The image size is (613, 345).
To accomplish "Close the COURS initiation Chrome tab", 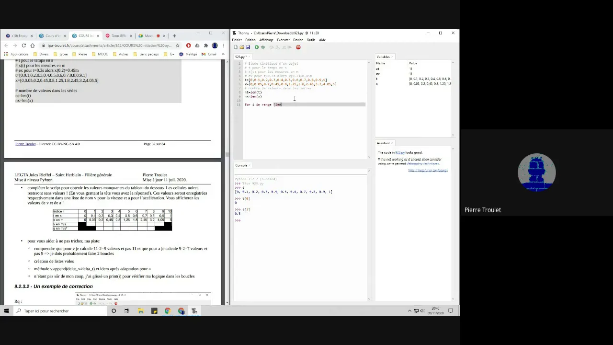I will [98, 35].
